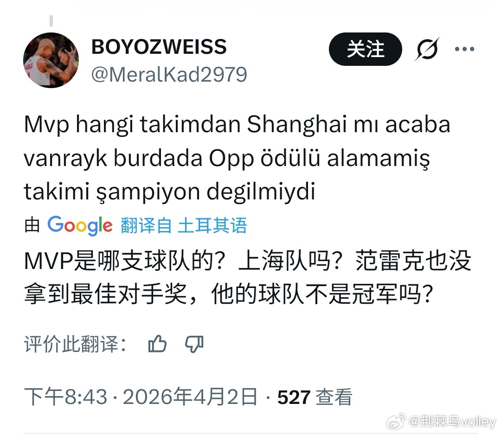The width and height of the screenshot is (501, 435).
Task: Open BOYOZWEISS profile picture
Action: click(x=51, y=60)
